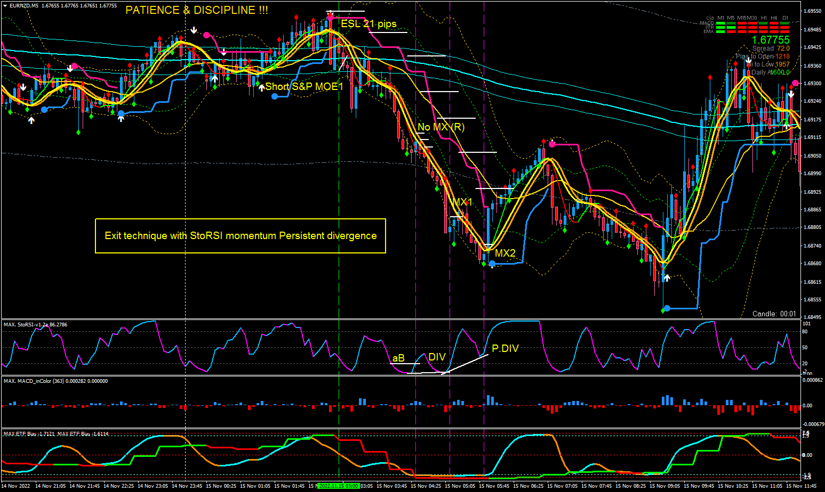Click the M15 timeframe header in dashboard
Image resolution: width=825 pixels, height=492 pixels.
pyautogui.click(x=742, y=18)
